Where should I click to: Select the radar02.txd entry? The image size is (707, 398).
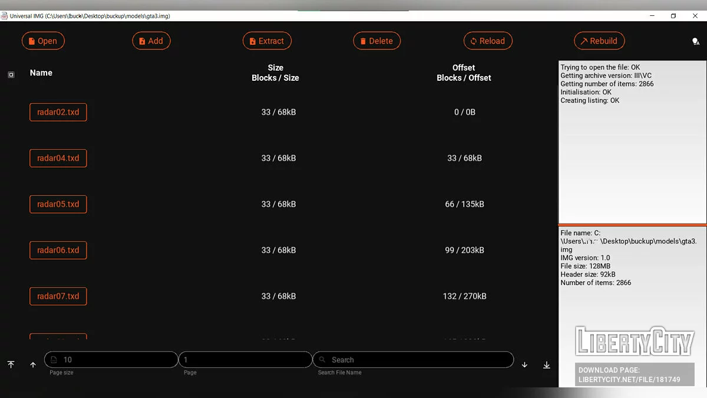point(58,112)
